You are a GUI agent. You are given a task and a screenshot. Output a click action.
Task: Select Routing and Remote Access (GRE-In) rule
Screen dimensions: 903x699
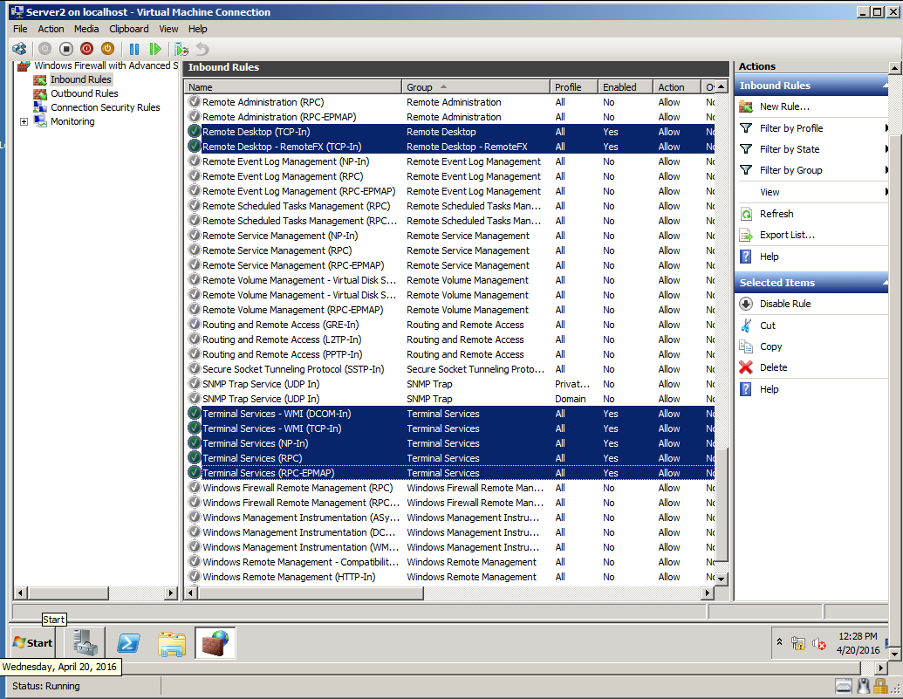click(x=450, y=325)
